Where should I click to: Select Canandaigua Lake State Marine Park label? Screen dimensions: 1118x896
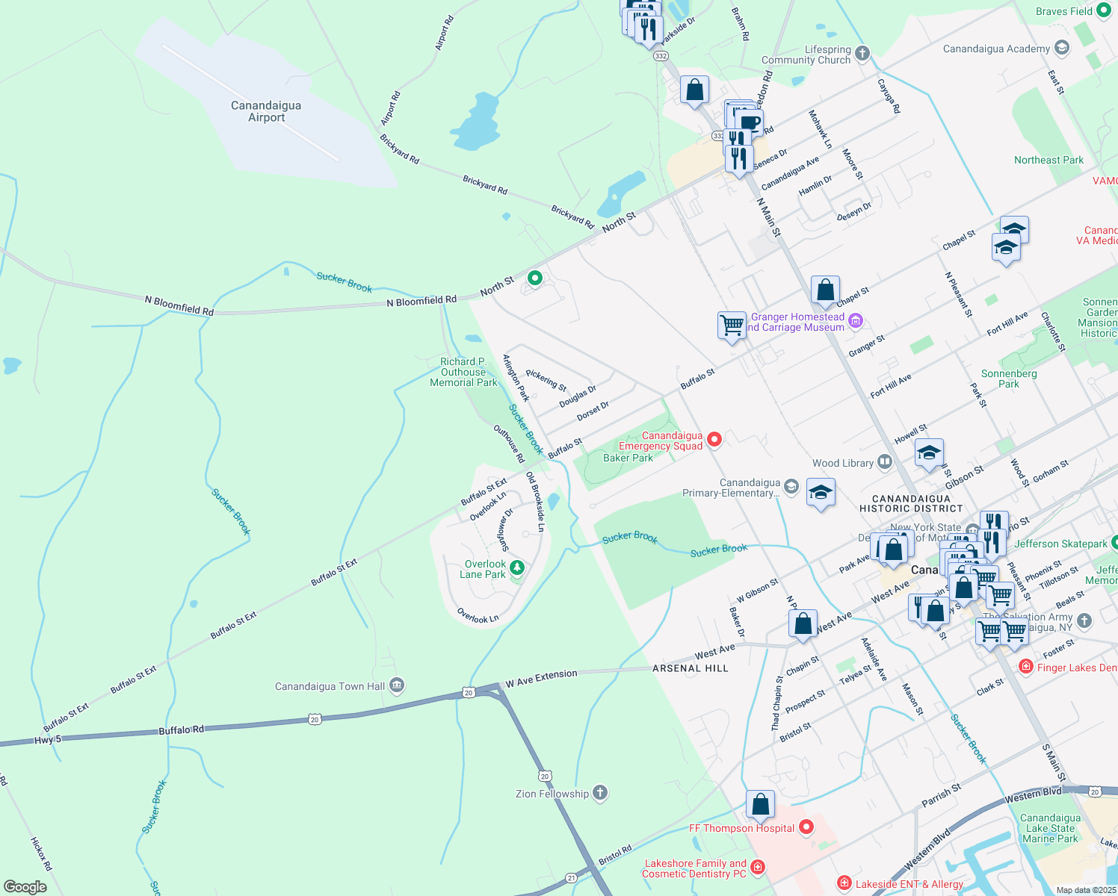click(x=1050, y=828)
